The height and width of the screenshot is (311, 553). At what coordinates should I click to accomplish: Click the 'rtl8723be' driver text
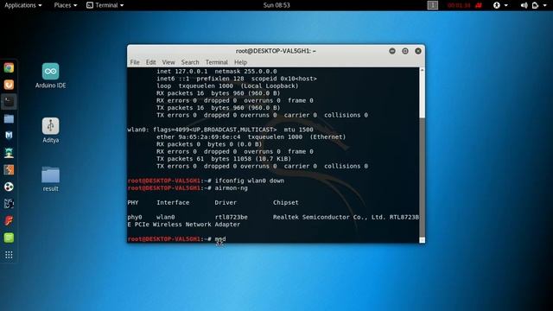(x=231, y=217)
